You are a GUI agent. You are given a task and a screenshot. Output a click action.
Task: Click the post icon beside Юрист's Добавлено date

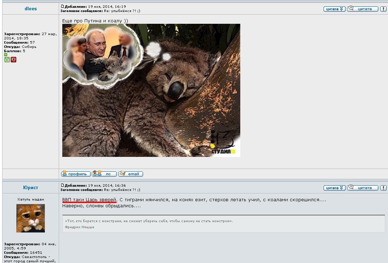(x=62, y=185)
